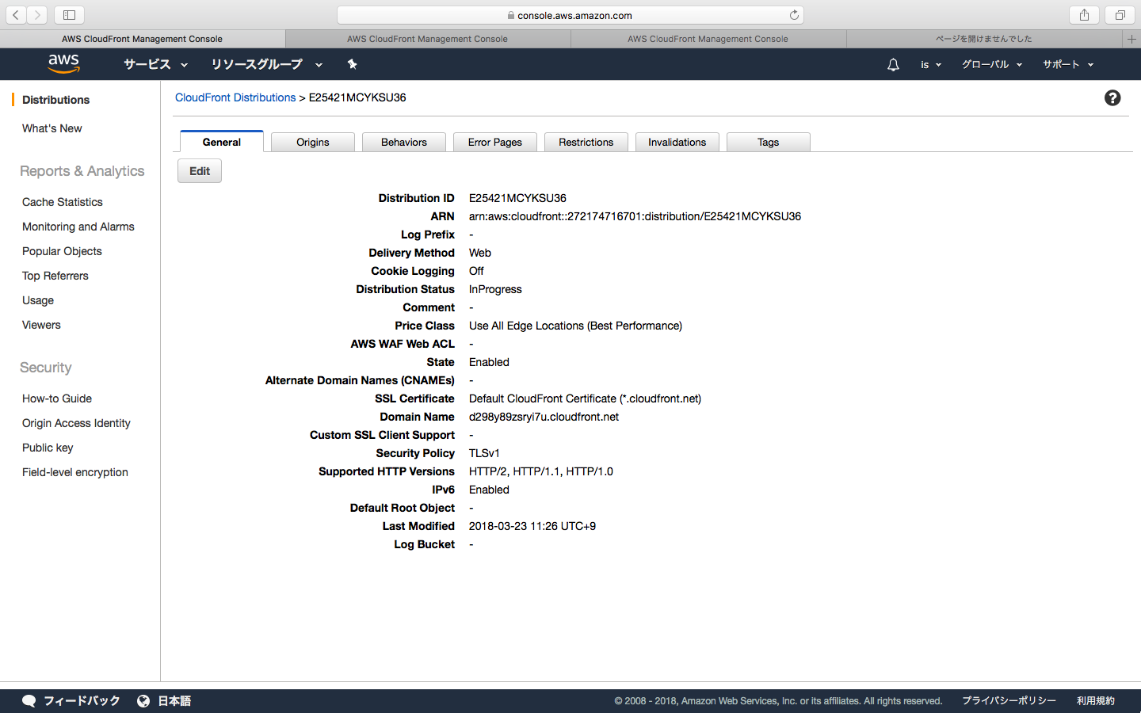Open the How-to Guide link
This screenshot has height=713, width=1141.
(57, 398)
